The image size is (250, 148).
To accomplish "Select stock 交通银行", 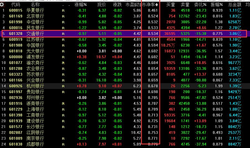I will click(35, 34).
